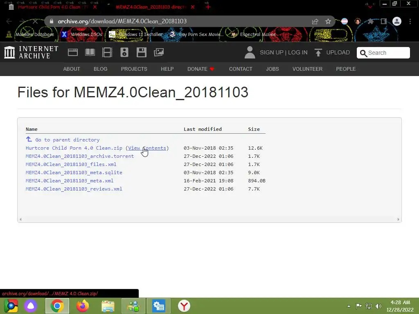Open the Video film-strip icon
The width and height of the screenshot is (419, 314).
[x=107, y=52]
